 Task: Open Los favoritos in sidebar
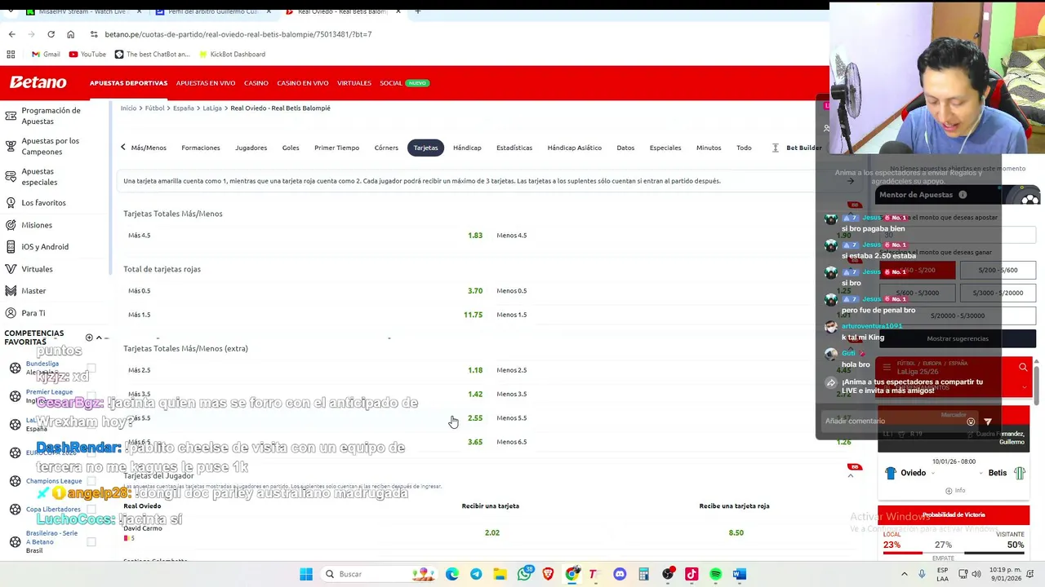coord(43,202)
